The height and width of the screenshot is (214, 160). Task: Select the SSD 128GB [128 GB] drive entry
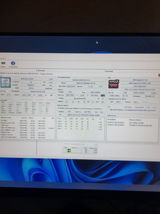(x=136, y=123)
